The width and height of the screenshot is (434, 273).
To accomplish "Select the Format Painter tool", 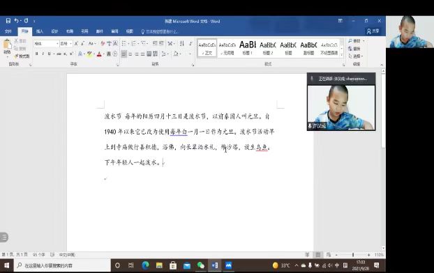I will pos(22,56).
